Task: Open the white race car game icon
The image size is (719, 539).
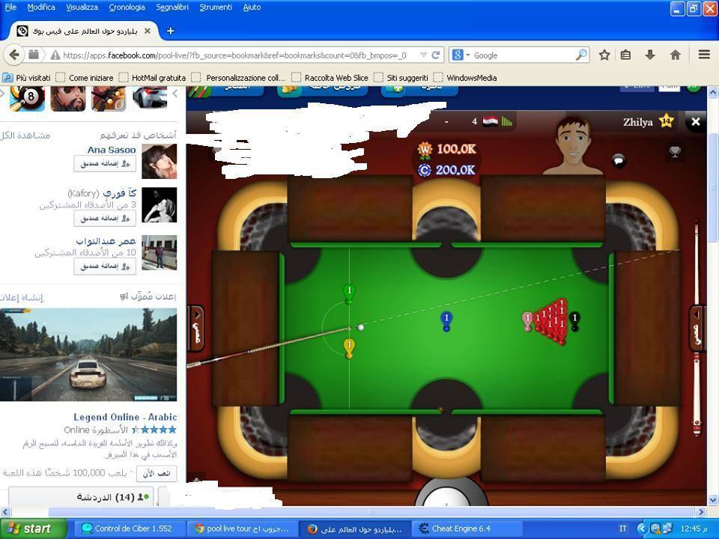Action: [x=150, y=97]
